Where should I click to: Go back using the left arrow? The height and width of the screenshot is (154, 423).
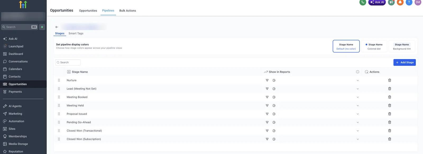coord(57,27)
